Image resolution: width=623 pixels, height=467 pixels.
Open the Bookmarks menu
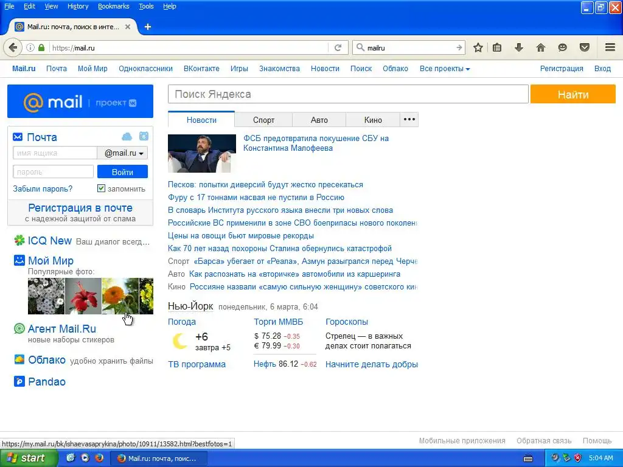pyautogui.click(x=114, y=6)
